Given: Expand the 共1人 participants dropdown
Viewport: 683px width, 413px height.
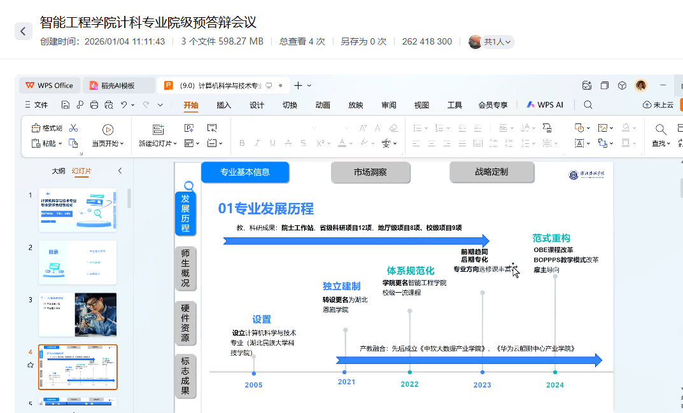Looking at the screenshot, I should 507,42.
